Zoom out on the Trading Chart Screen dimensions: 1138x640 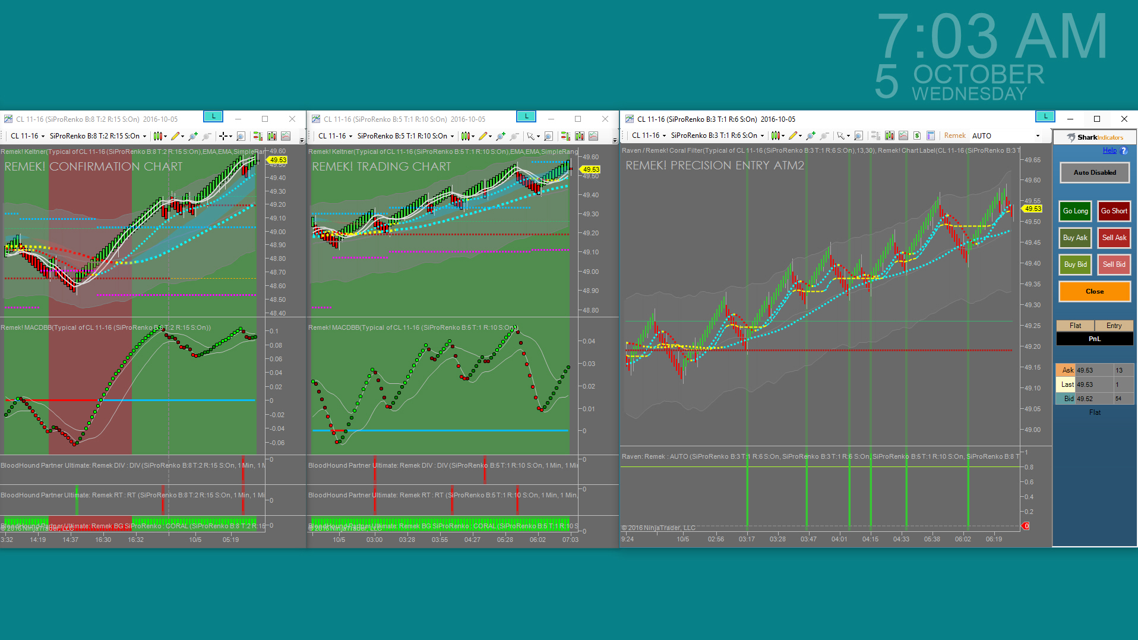[514, 136]
